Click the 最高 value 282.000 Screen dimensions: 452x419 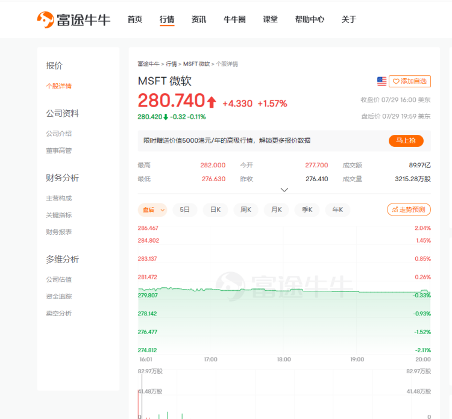point(213,165)
